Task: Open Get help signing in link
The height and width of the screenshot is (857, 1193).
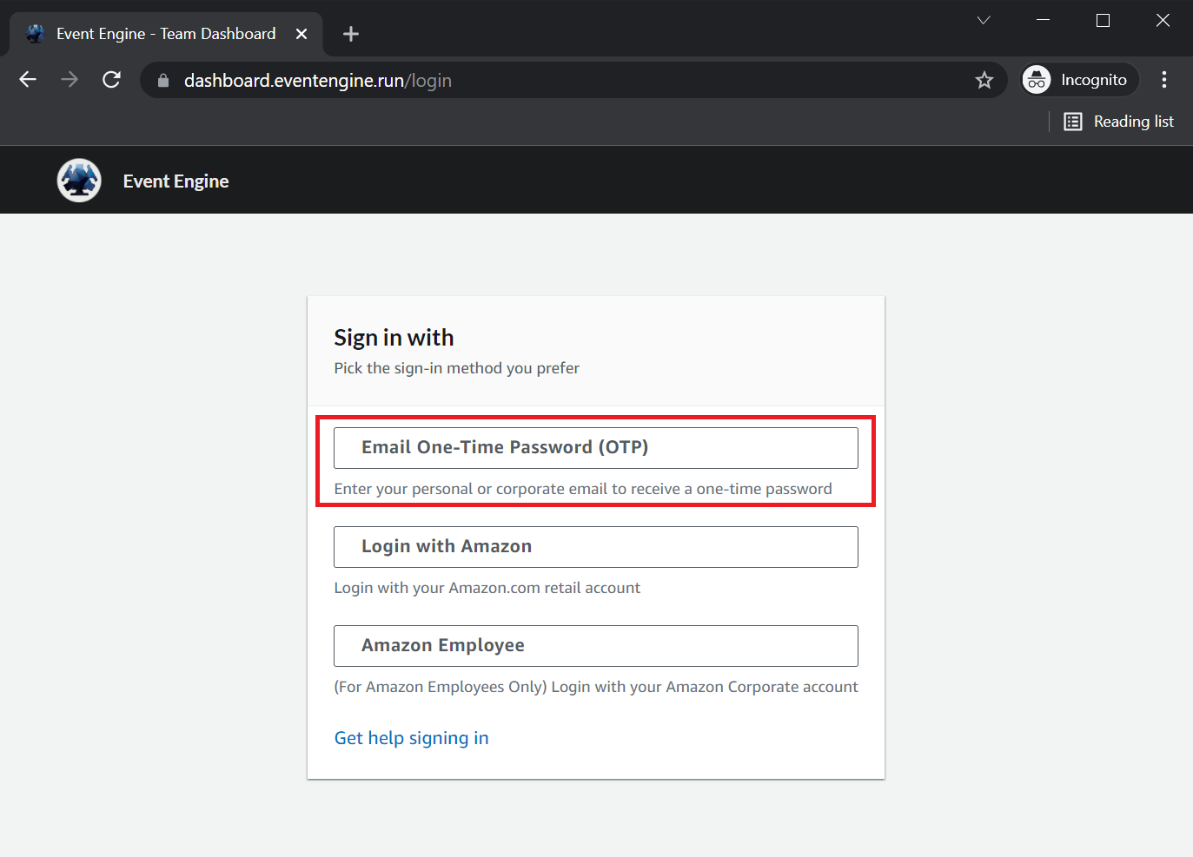Action: [x=412, y=738]
